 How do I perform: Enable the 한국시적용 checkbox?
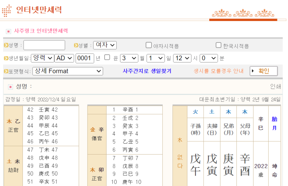tap(218, 45)
